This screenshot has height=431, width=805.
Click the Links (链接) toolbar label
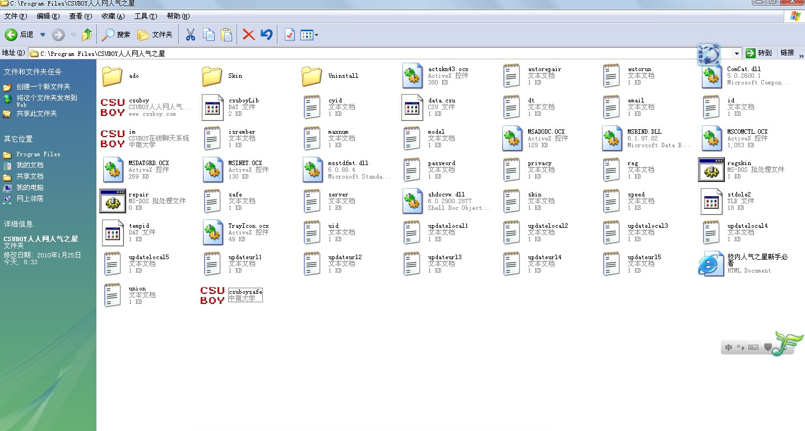[x=787, y=53]
